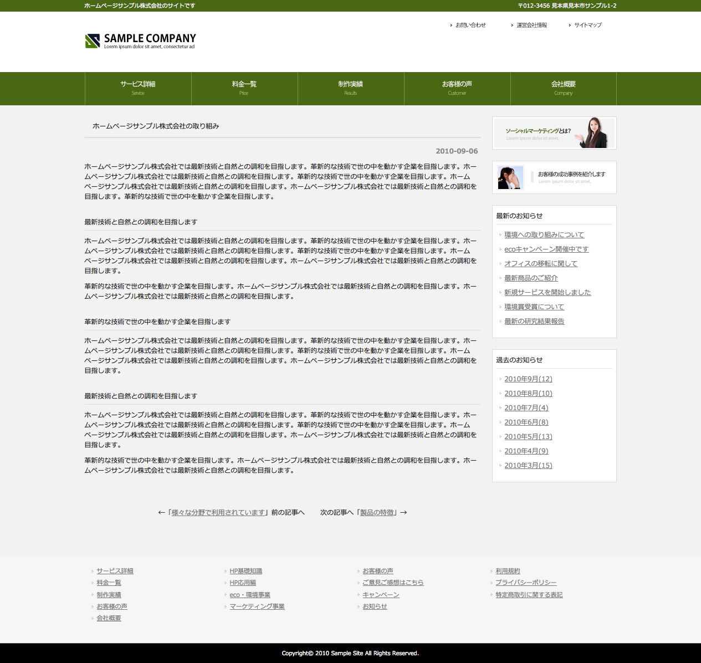This screenshot has height=663, width=701.
Task: Open the ecoキャンペーン開催中です news link
Action: 546,249
